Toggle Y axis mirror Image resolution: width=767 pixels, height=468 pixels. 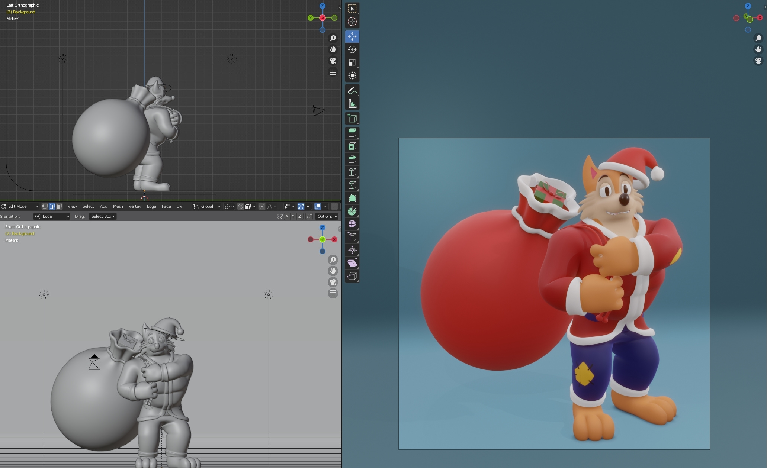click(293, 216)
